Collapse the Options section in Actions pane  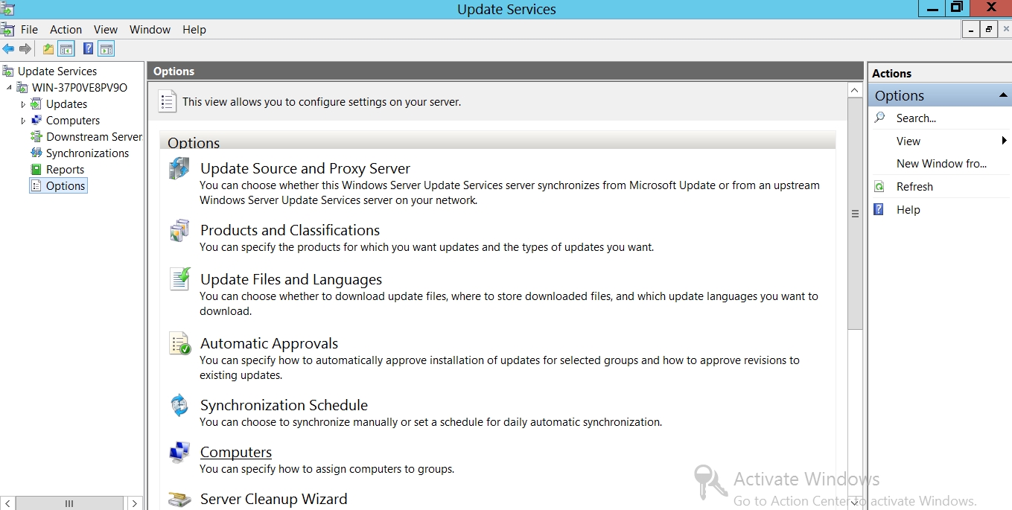click(x=1004, y=95)
